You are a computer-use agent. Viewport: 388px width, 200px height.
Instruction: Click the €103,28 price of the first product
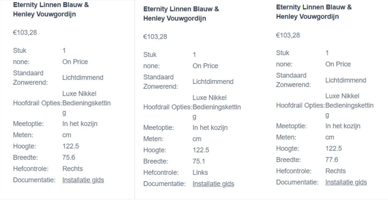(x=25, y=33)
